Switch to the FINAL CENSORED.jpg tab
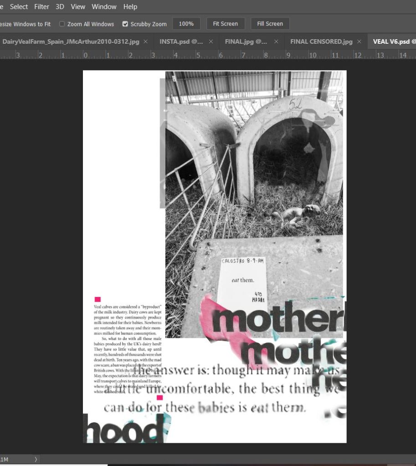Image resolution: width=416 pixels, height=466 pixels. tap(321, 41)
